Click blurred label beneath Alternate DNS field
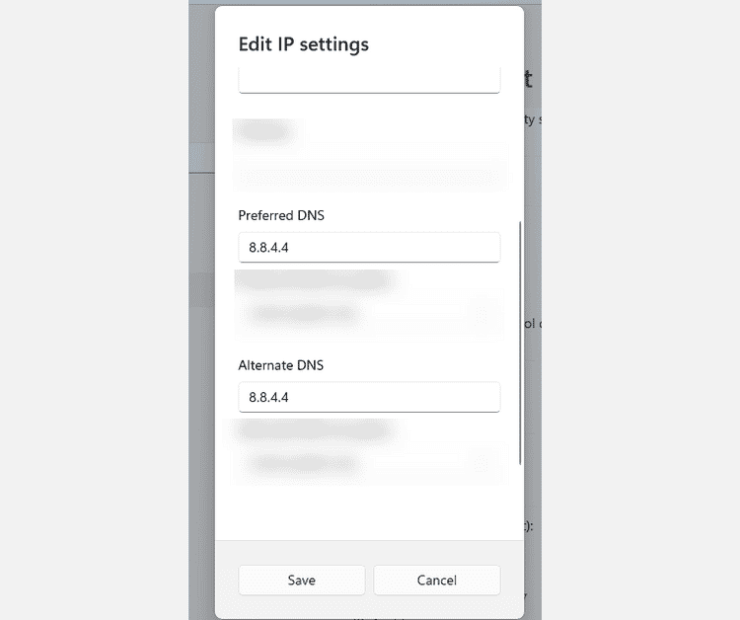Viewport: 740px width, 620px height. click(314, 429)
